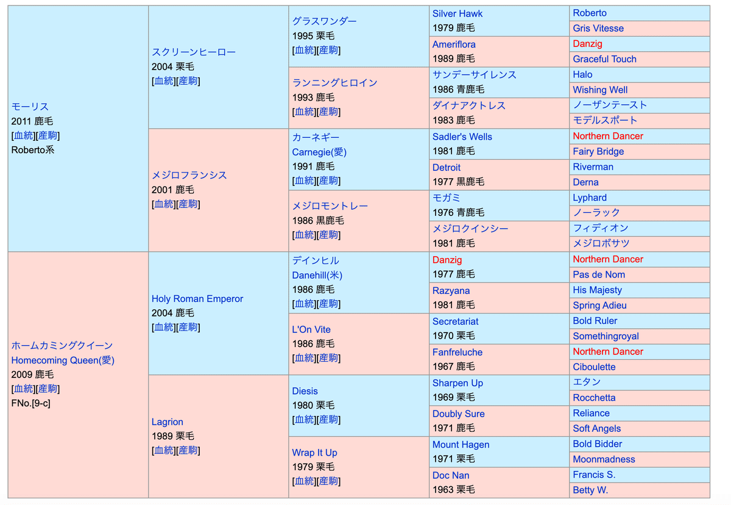Select the Silver Hawk link
Image resolution: width=731 pixels, height=505 pixels.
click(457, 13)
